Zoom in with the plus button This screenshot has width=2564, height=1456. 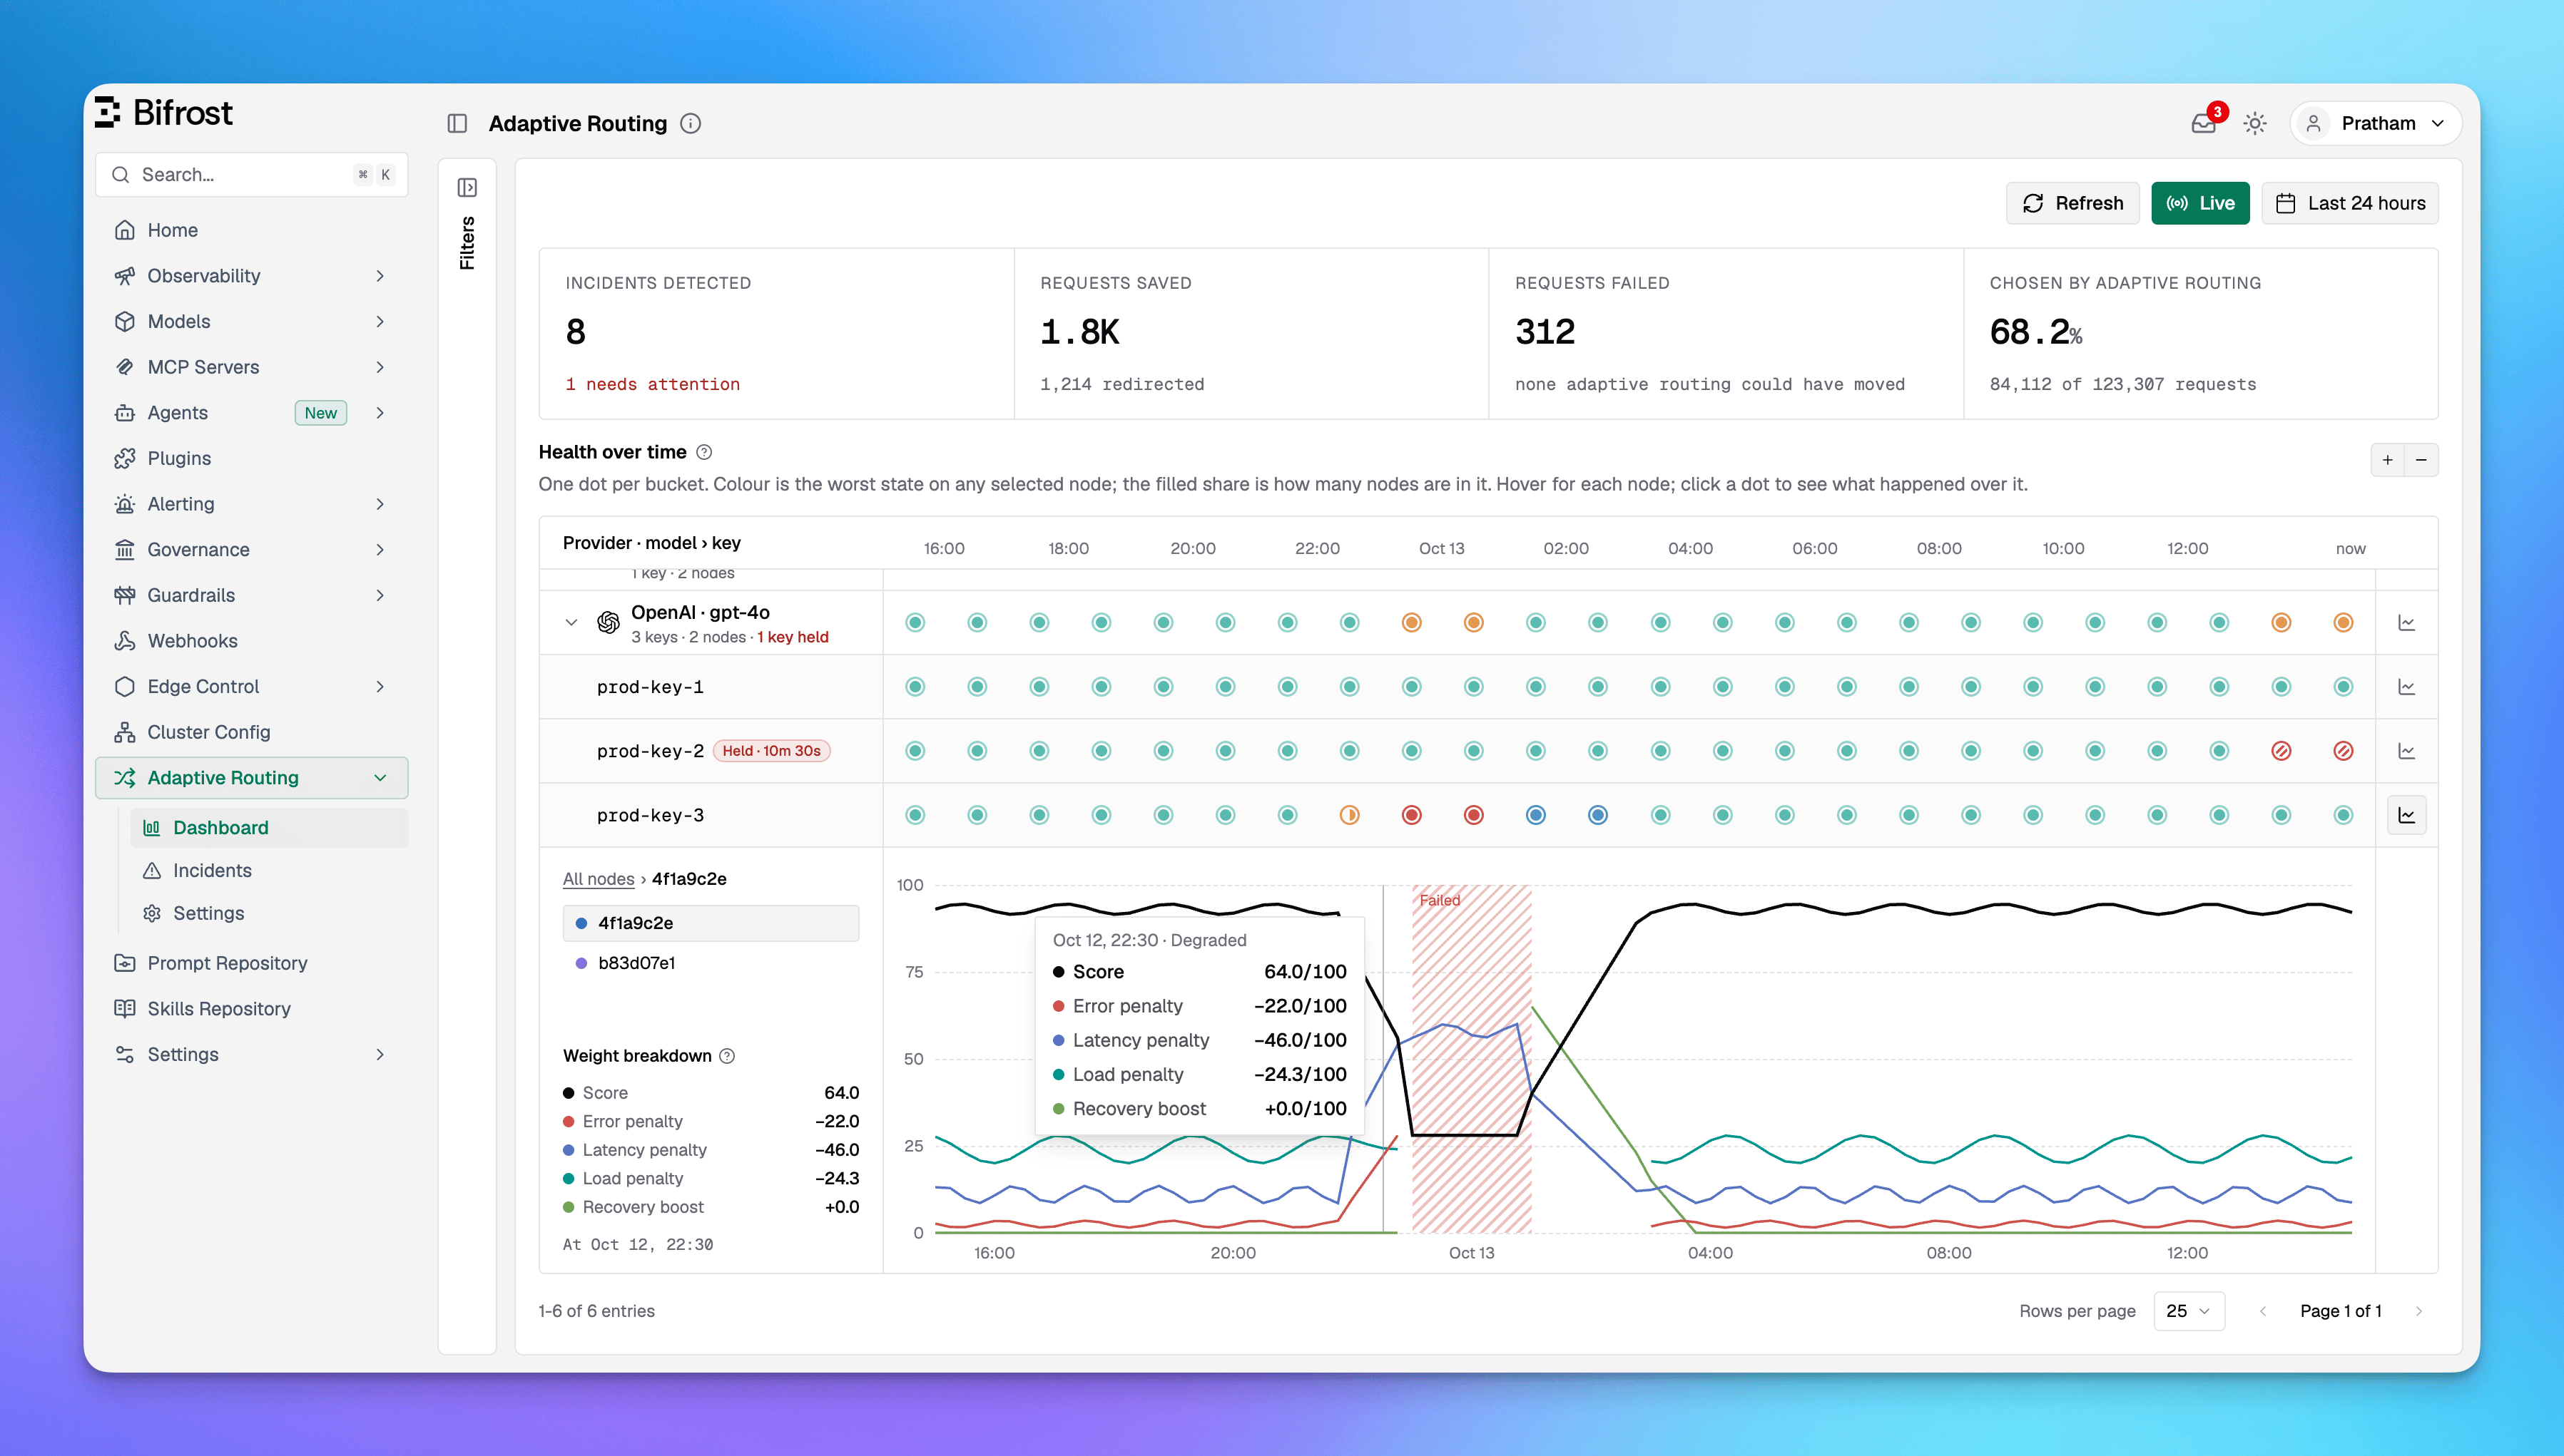point(2388,460)
